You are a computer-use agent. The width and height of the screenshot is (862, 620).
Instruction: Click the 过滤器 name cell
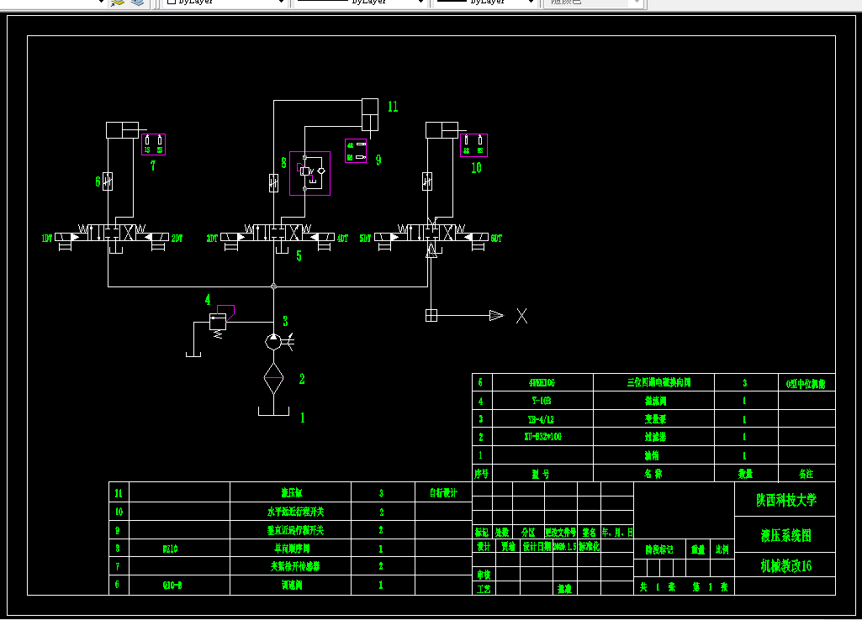click(x=653, y=437)
